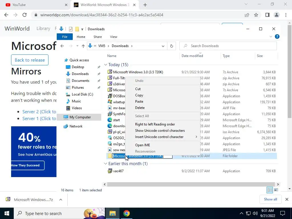Open Explorer help question mark icon
Viewport: 292px width, 219px height.
[x=277, y=37]
